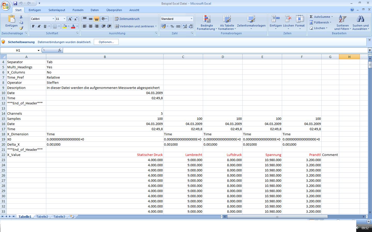
Task: Toggle Zeilenumbruch text wrapping
Action: (x=127, y=19)
